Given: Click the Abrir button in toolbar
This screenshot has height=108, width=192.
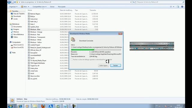Looking at the screenshot, I should [x=24, y=7].
